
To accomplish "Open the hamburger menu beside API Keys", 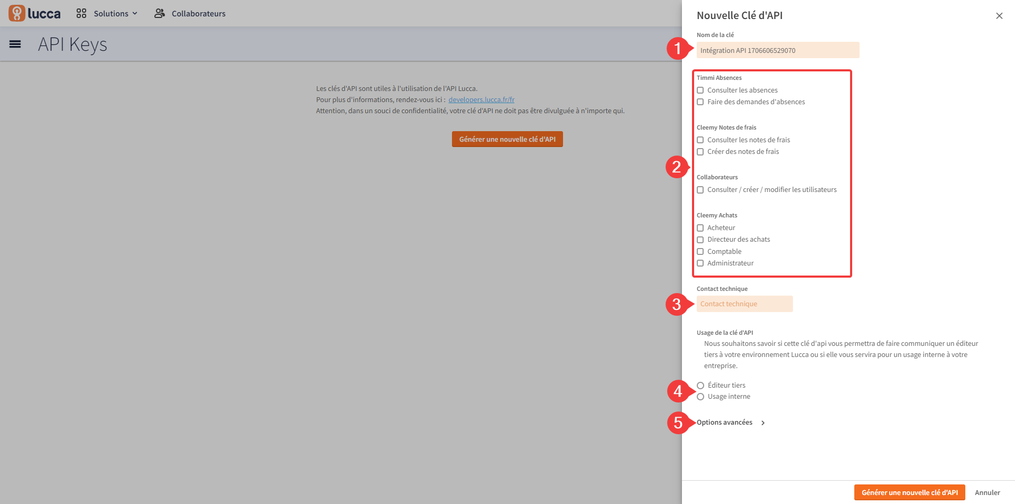I will point(15,44).
